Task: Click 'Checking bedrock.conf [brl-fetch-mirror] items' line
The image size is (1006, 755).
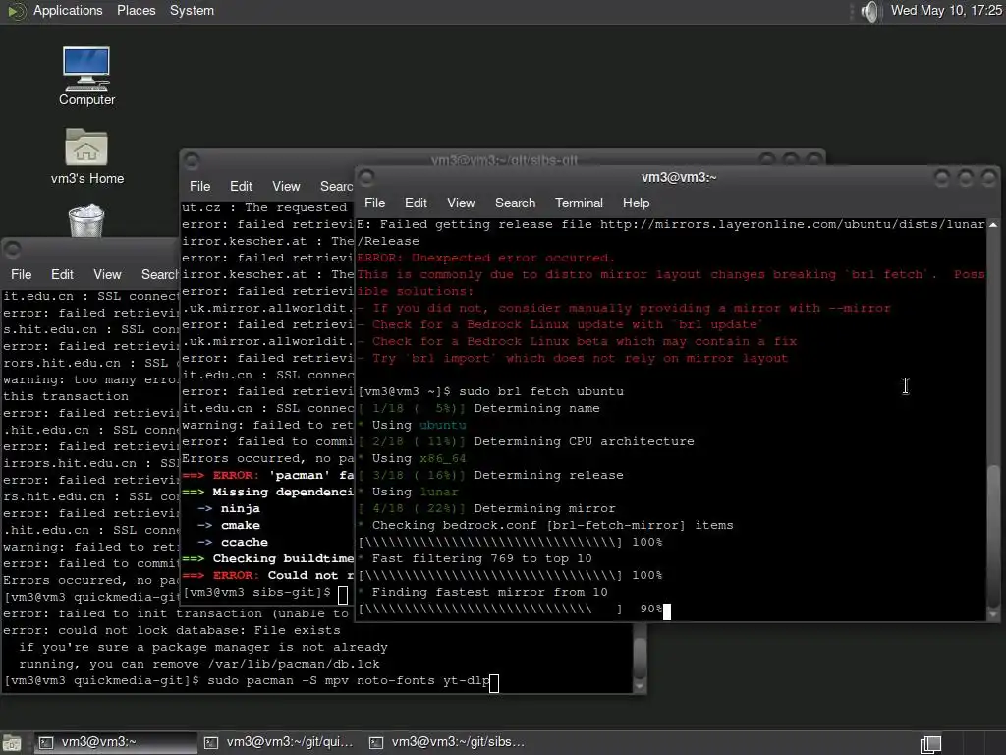Action: pos(552,525)
